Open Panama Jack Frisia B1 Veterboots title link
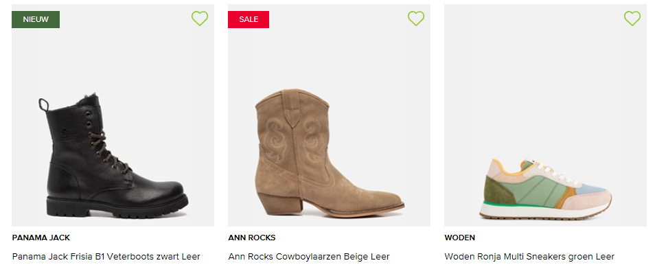This screenshot has width=655, height=265. (x=106, y=257)
